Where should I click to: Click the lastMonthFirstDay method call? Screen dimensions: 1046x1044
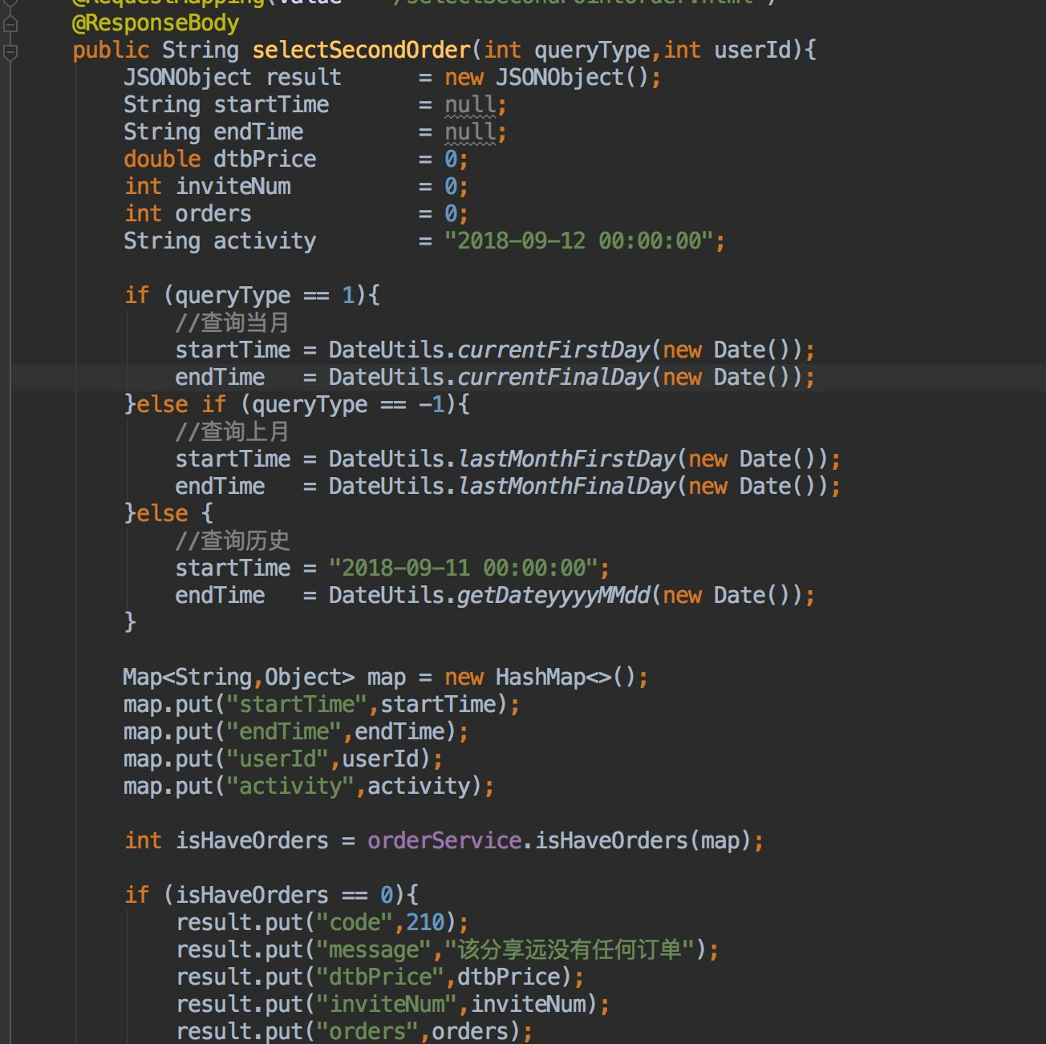click(566, 459)
